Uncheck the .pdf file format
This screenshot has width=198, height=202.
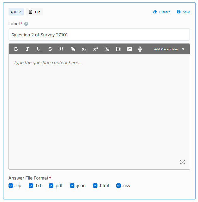click(51, 186)
